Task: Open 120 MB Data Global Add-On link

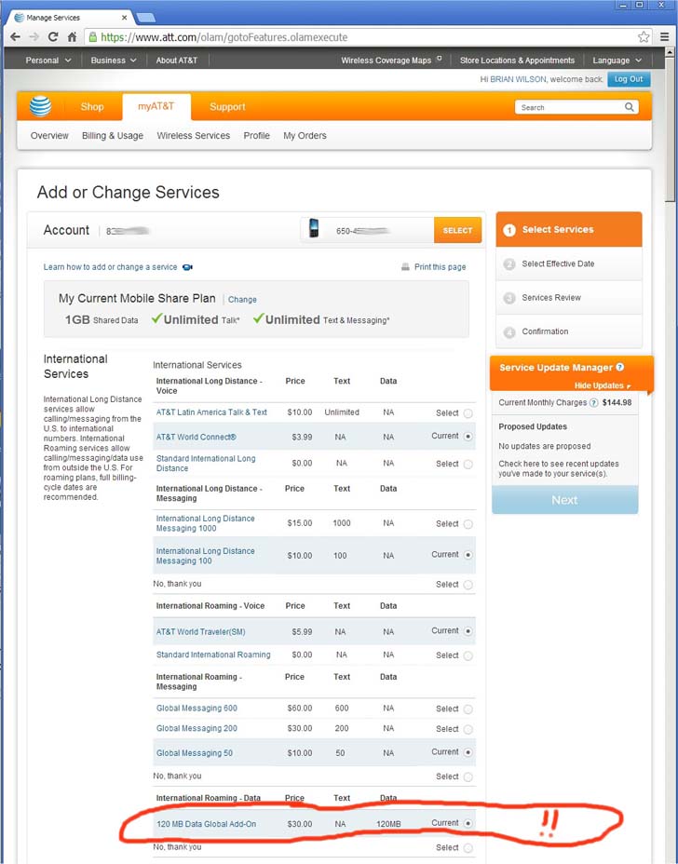Action: click(206, 824)
